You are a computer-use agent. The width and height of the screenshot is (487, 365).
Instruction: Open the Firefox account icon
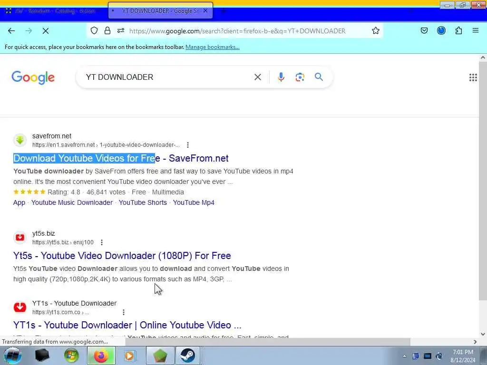point(441,30)
